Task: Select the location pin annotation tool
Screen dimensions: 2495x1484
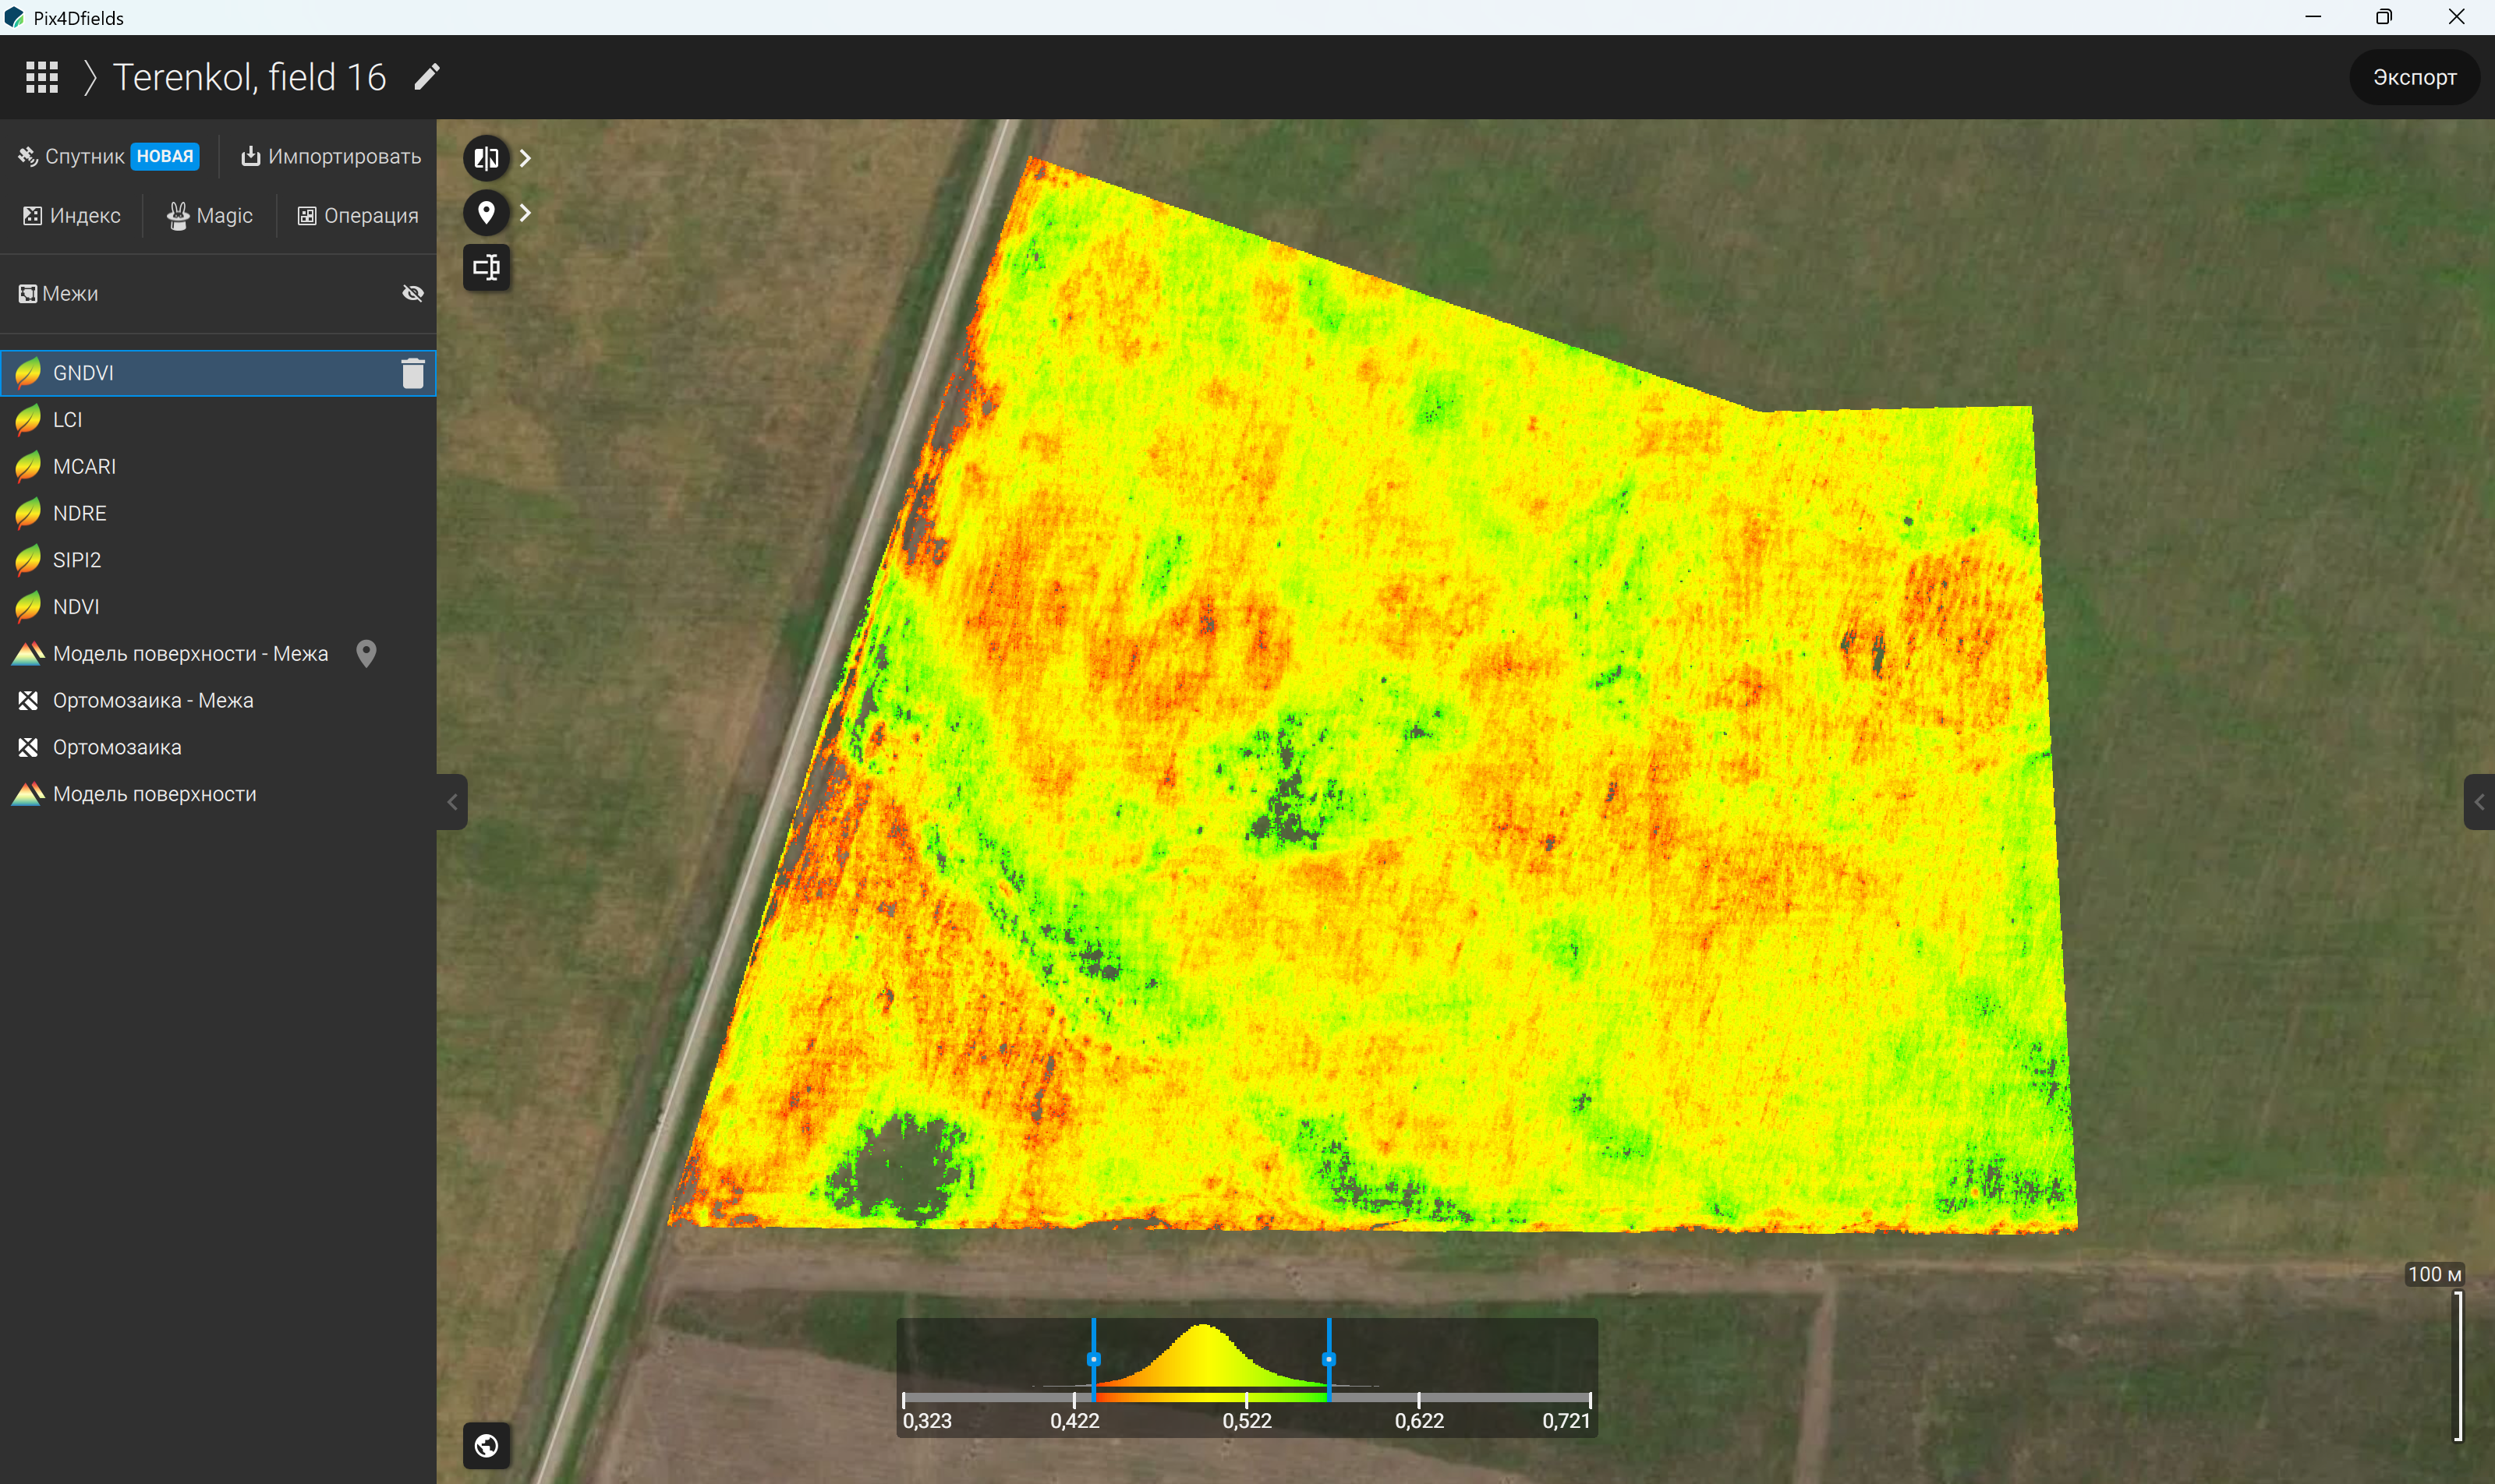Action: [x=487, y=212]
